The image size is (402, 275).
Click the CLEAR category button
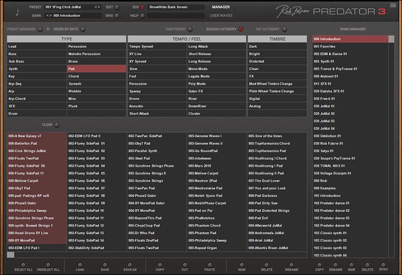[57, 125]
